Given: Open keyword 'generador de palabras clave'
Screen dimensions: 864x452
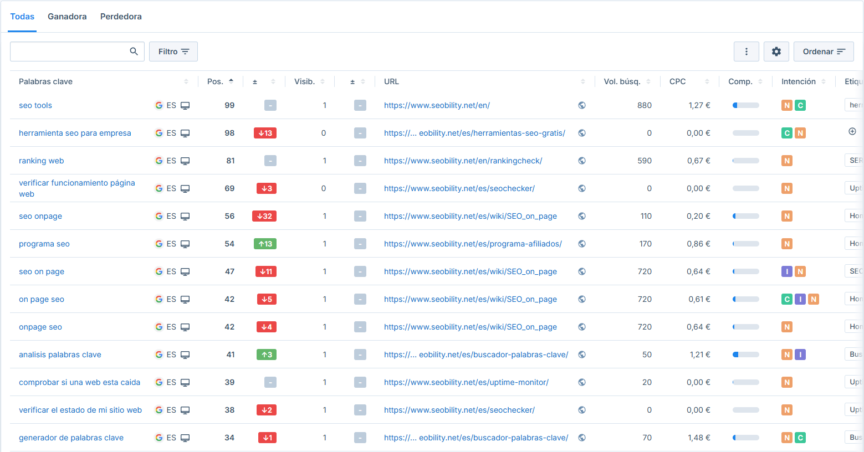Looking at the screenshot, I should tap(71, 438).
